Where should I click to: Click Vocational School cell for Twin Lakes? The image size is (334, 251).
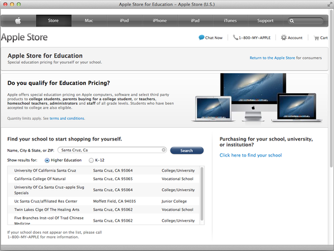[x=177, y=210]
